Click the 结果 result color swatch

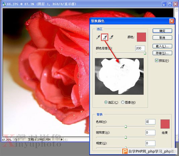tap(165, 124)
